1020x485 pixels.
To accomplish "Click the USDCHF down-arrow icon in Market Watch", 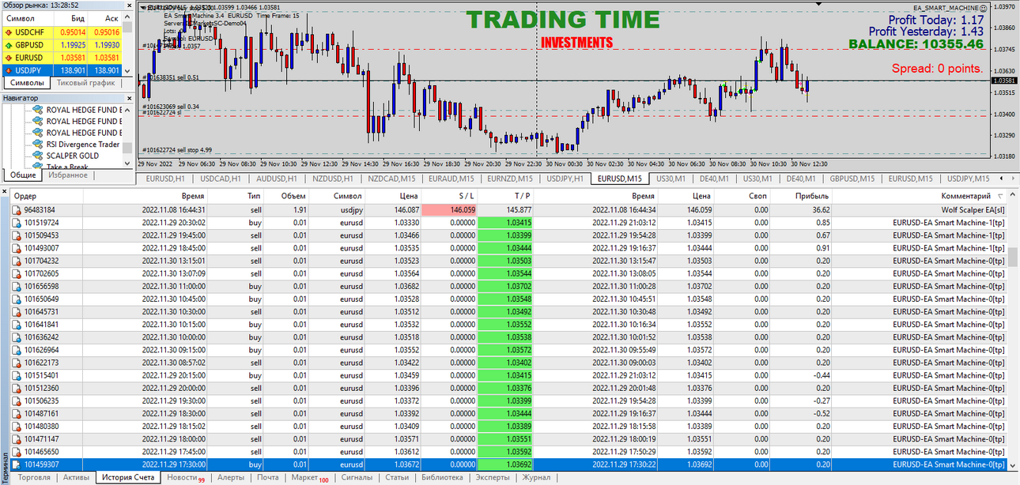I will [9, 32].
